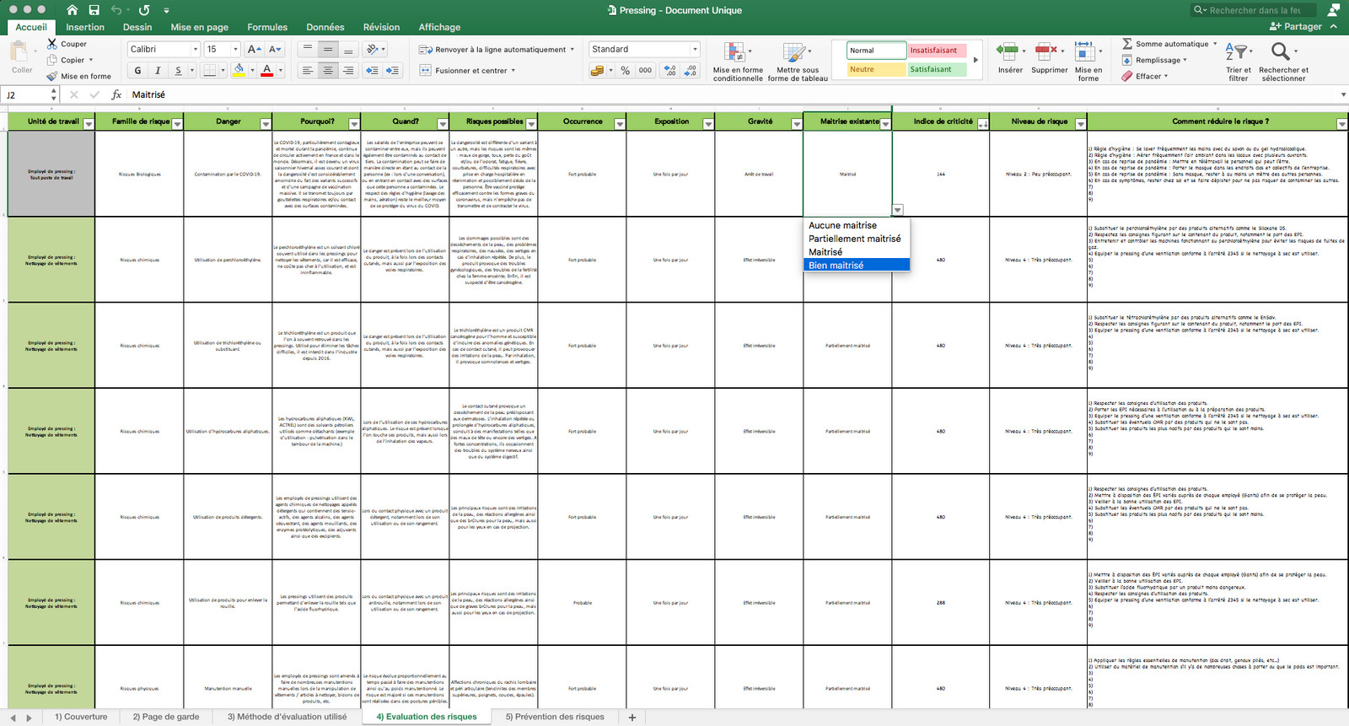
Task: Toggle center horizontal alignment
Action: [x=328, y=71]
